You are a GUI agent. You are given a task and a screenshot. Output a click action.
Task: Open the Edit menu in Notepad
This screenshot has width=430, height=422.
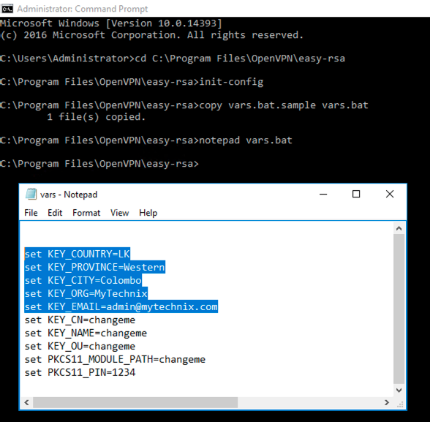click(55, 213)
